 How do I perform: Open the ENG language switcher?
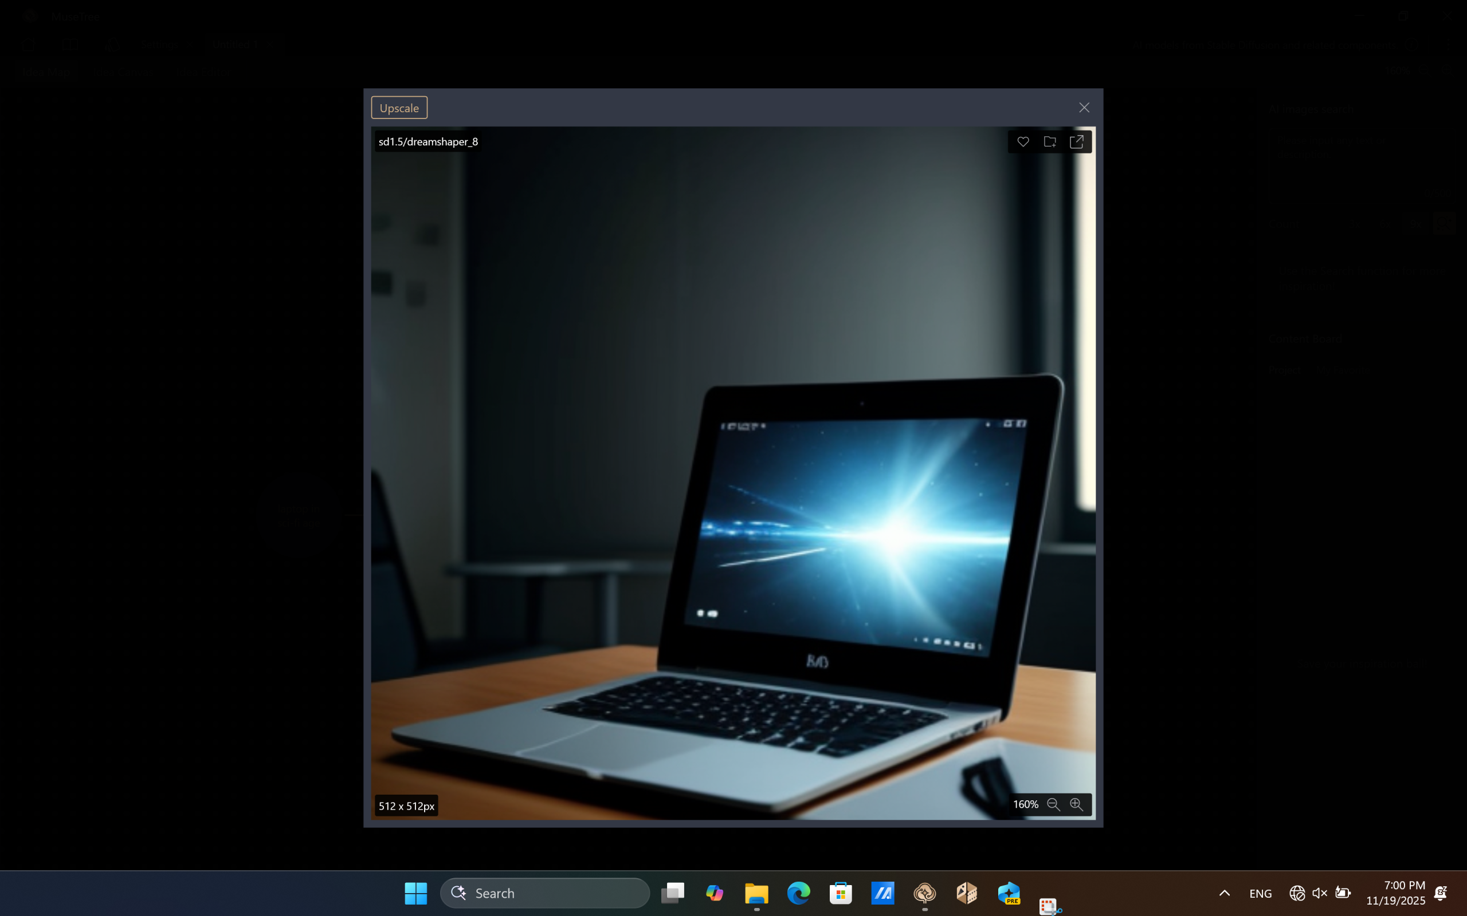1260,894
